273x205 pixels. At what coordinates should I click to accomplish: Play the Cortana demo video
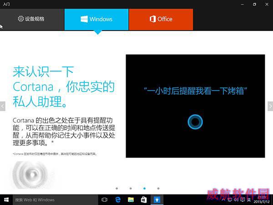[x=195, y=106]
